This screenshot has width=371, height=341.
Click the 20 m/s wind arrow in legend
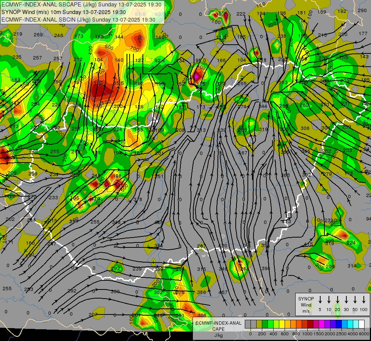(x=337, y=300)
